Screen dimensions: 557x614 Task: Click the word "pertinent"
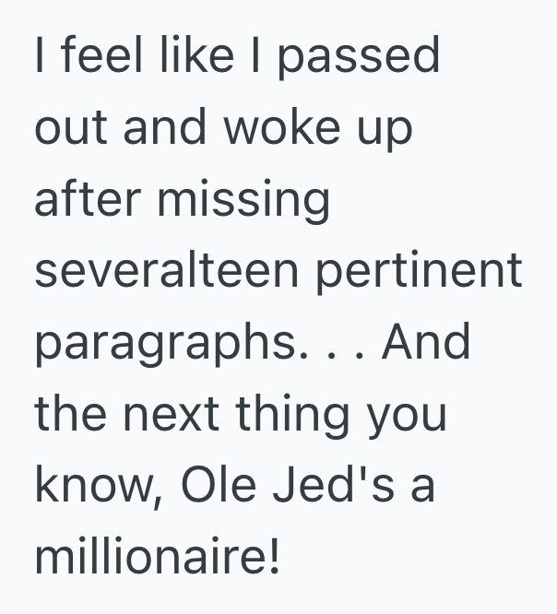pyautogui.click(x=428, y=270)
